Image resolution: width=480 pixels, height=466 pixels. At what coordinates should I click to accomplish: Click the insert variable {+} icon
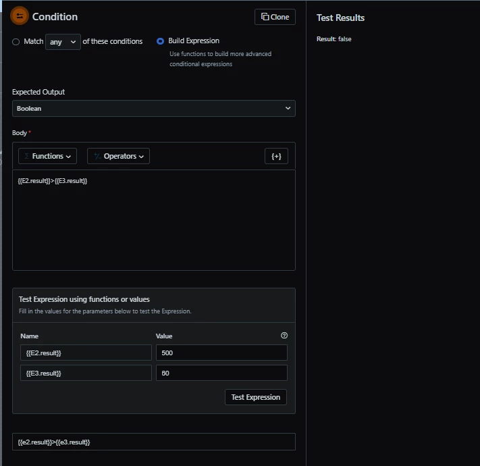click(276, 156)
